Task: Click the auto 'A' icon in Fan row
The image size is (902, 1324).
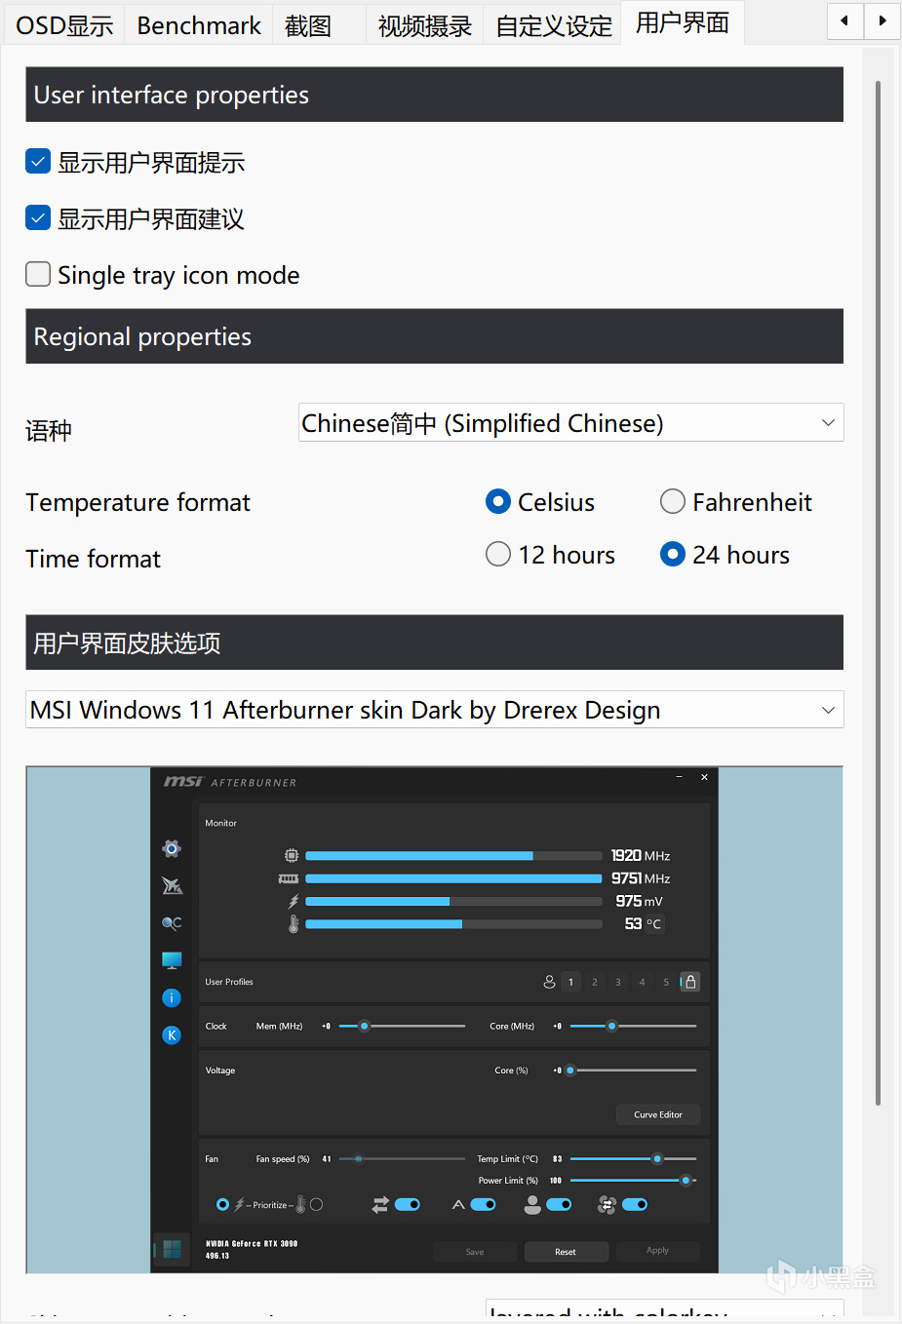Action: click(458, 1205)
